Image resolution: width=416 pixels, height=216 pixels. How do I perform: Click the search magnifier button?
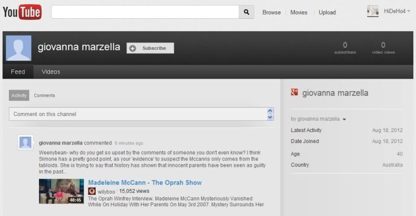point(246,12)
